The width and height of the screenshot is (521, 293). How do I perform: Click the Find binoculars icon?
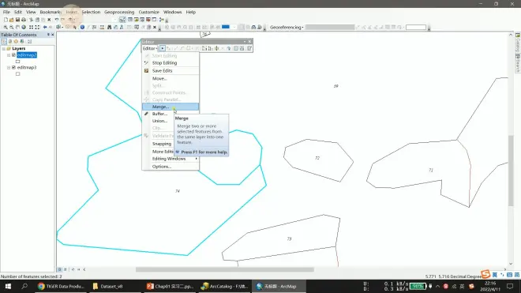click(109, 28)
